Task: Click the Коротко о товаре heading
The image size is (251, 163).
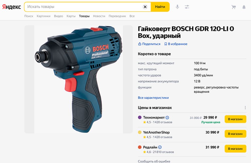Action: coord(154,54)
